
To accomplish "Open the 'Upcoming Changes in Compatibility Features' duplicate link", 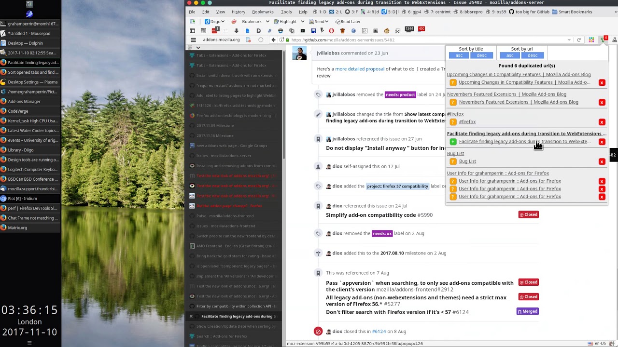I will [x=524, y=82].
